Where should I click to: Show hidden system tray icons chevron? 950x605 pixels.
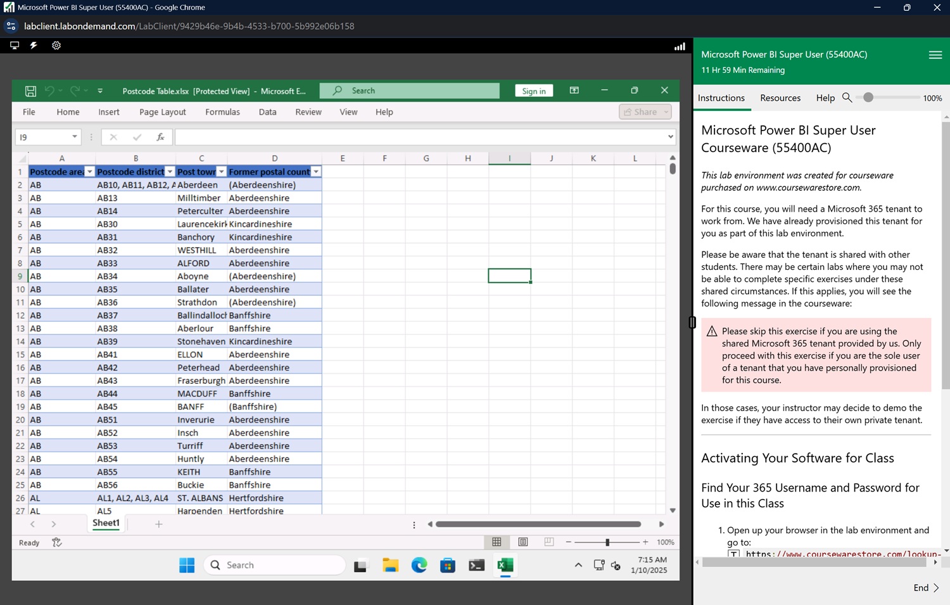(578, 565)
